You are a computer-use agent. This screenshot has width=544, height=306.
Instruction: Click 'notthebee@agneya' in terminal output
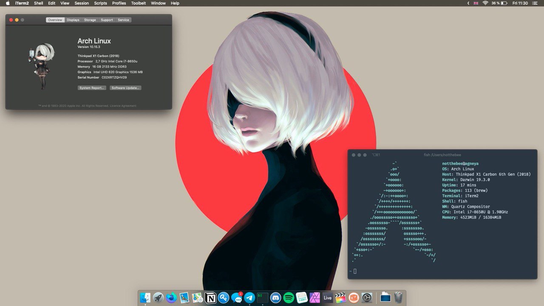point(460,164)
